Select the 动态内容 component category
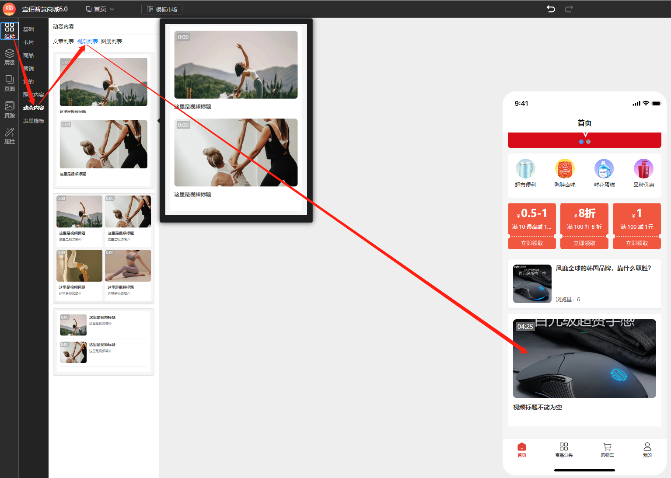Viewport: 671px width, 478px height. pos(34,108)
